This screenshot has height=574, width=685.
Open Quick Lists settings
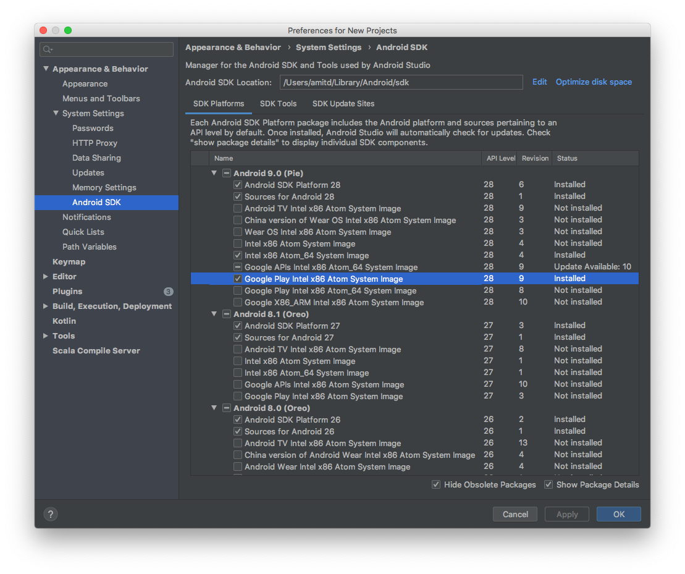pyautogui.click(x=83, y=232)
